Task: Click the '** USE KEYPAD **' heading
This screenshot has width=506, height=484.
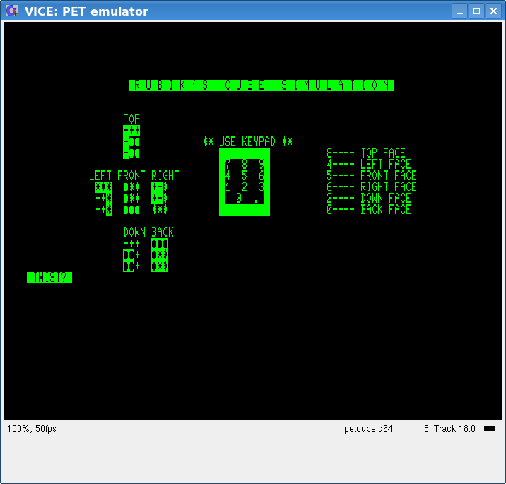Action: 247,141
